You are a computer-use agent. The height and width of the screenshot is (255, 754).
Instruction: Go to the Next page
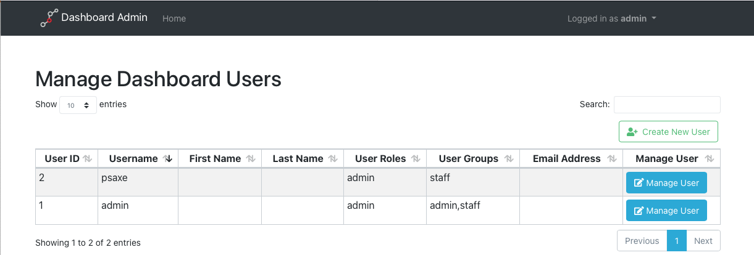coord(703,241)
